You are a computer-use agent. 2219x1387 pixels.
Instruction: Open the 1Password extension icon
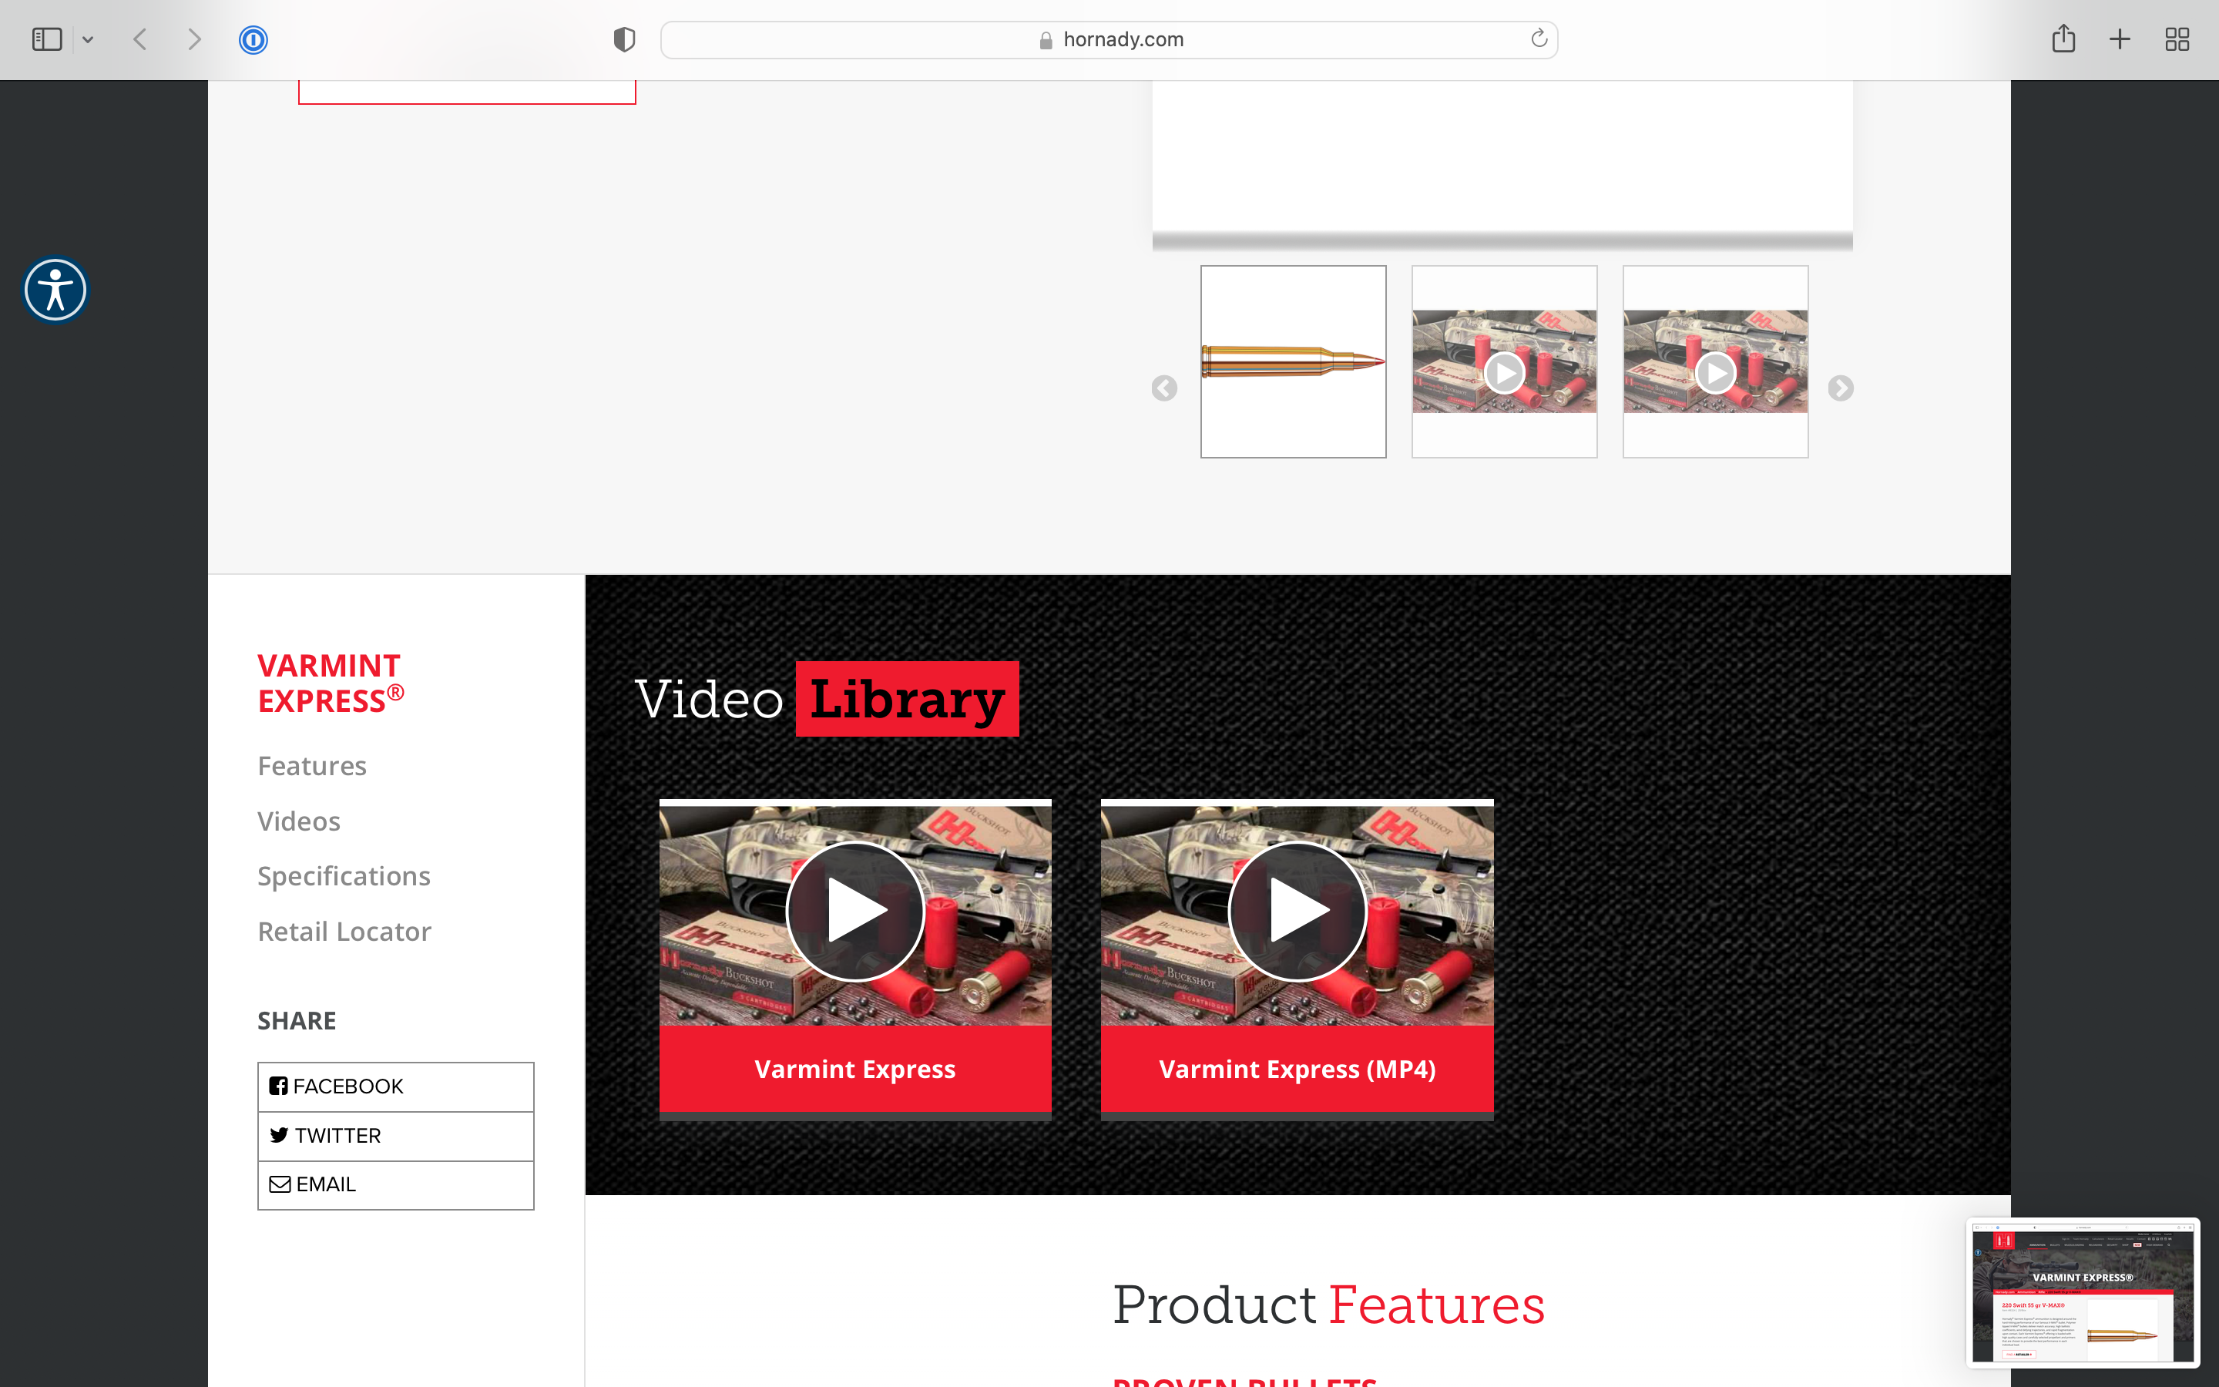(253, 39)
